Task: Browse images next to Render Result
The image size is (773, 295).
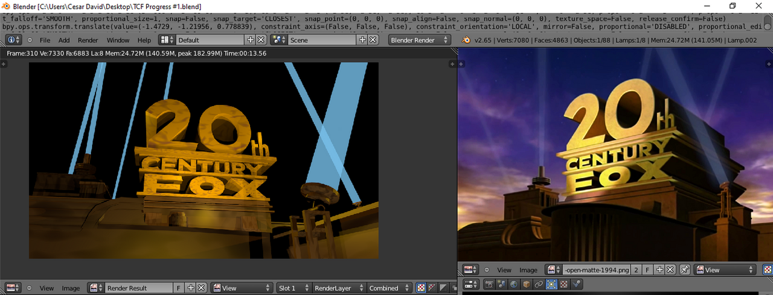Action: pyautogui.click(x=96, y=288)
